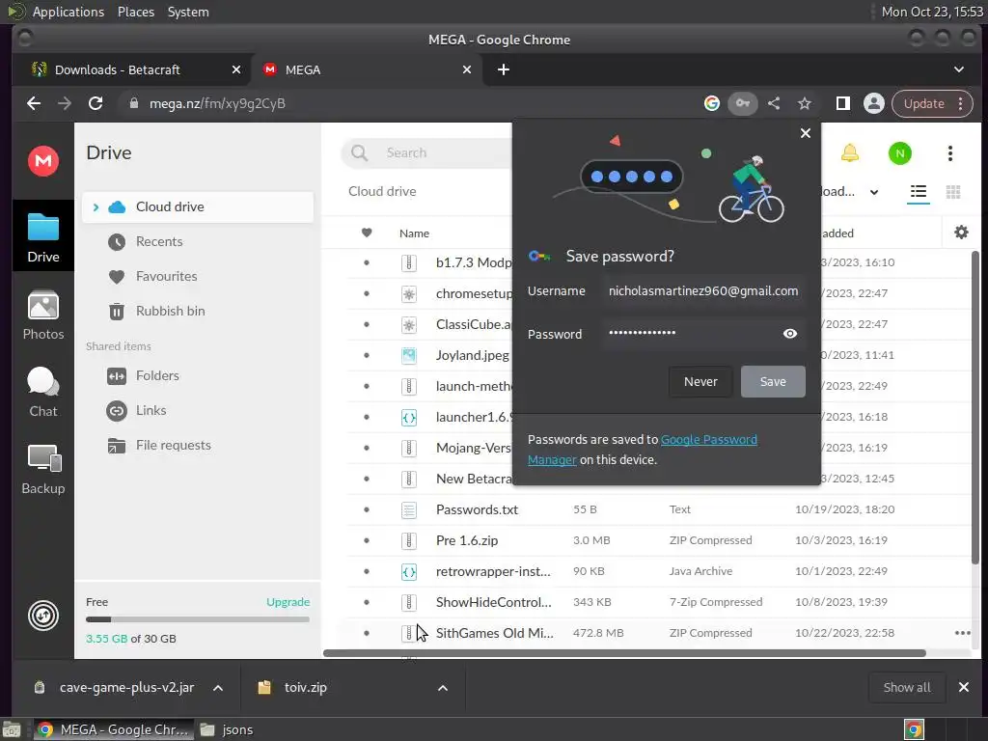Share this page from address bar
The width and height of the screenshot is (988, 741).
(774, 103)
